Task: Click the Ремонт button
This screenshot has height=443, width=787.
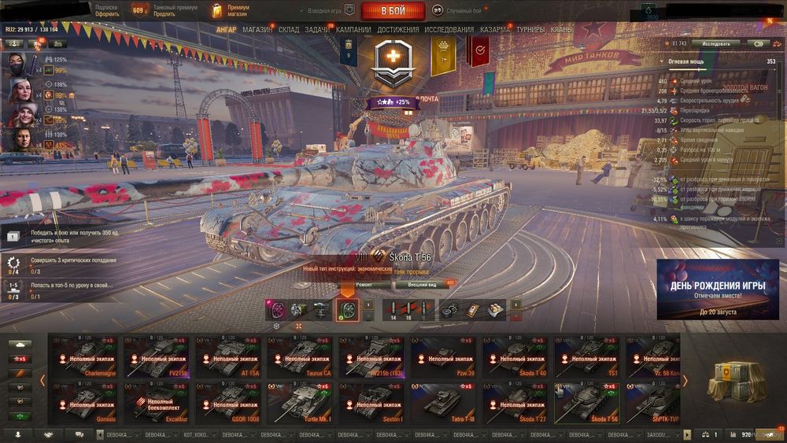Action: (x=364, y=285)
